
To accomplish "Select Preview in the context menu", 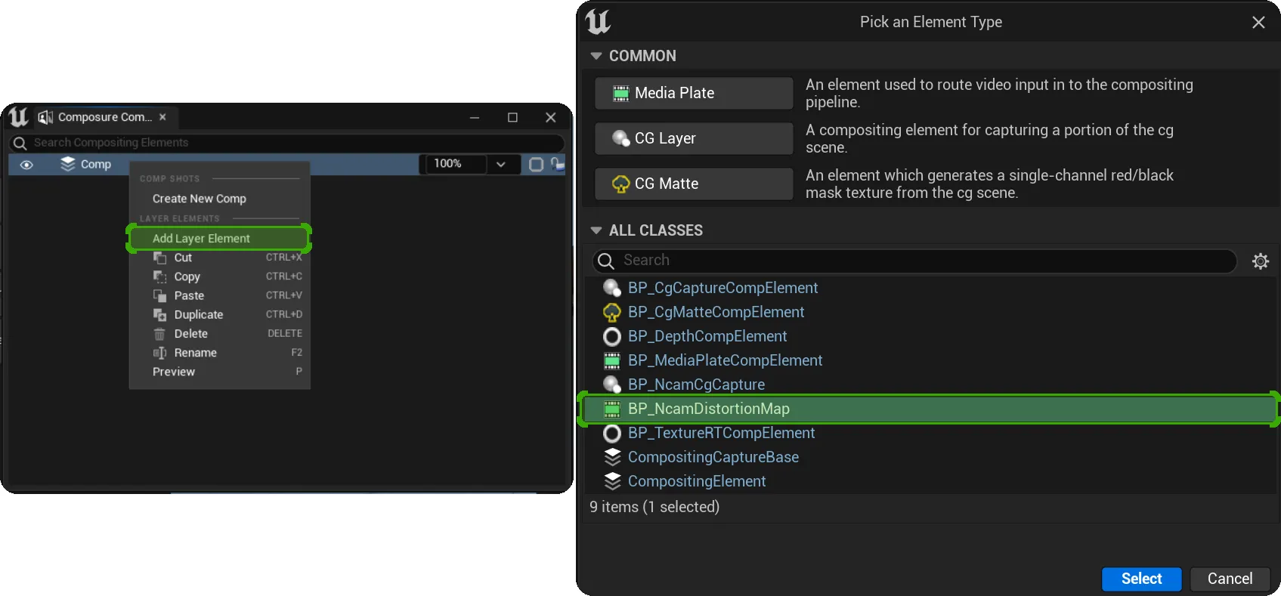I will (219, 372).
